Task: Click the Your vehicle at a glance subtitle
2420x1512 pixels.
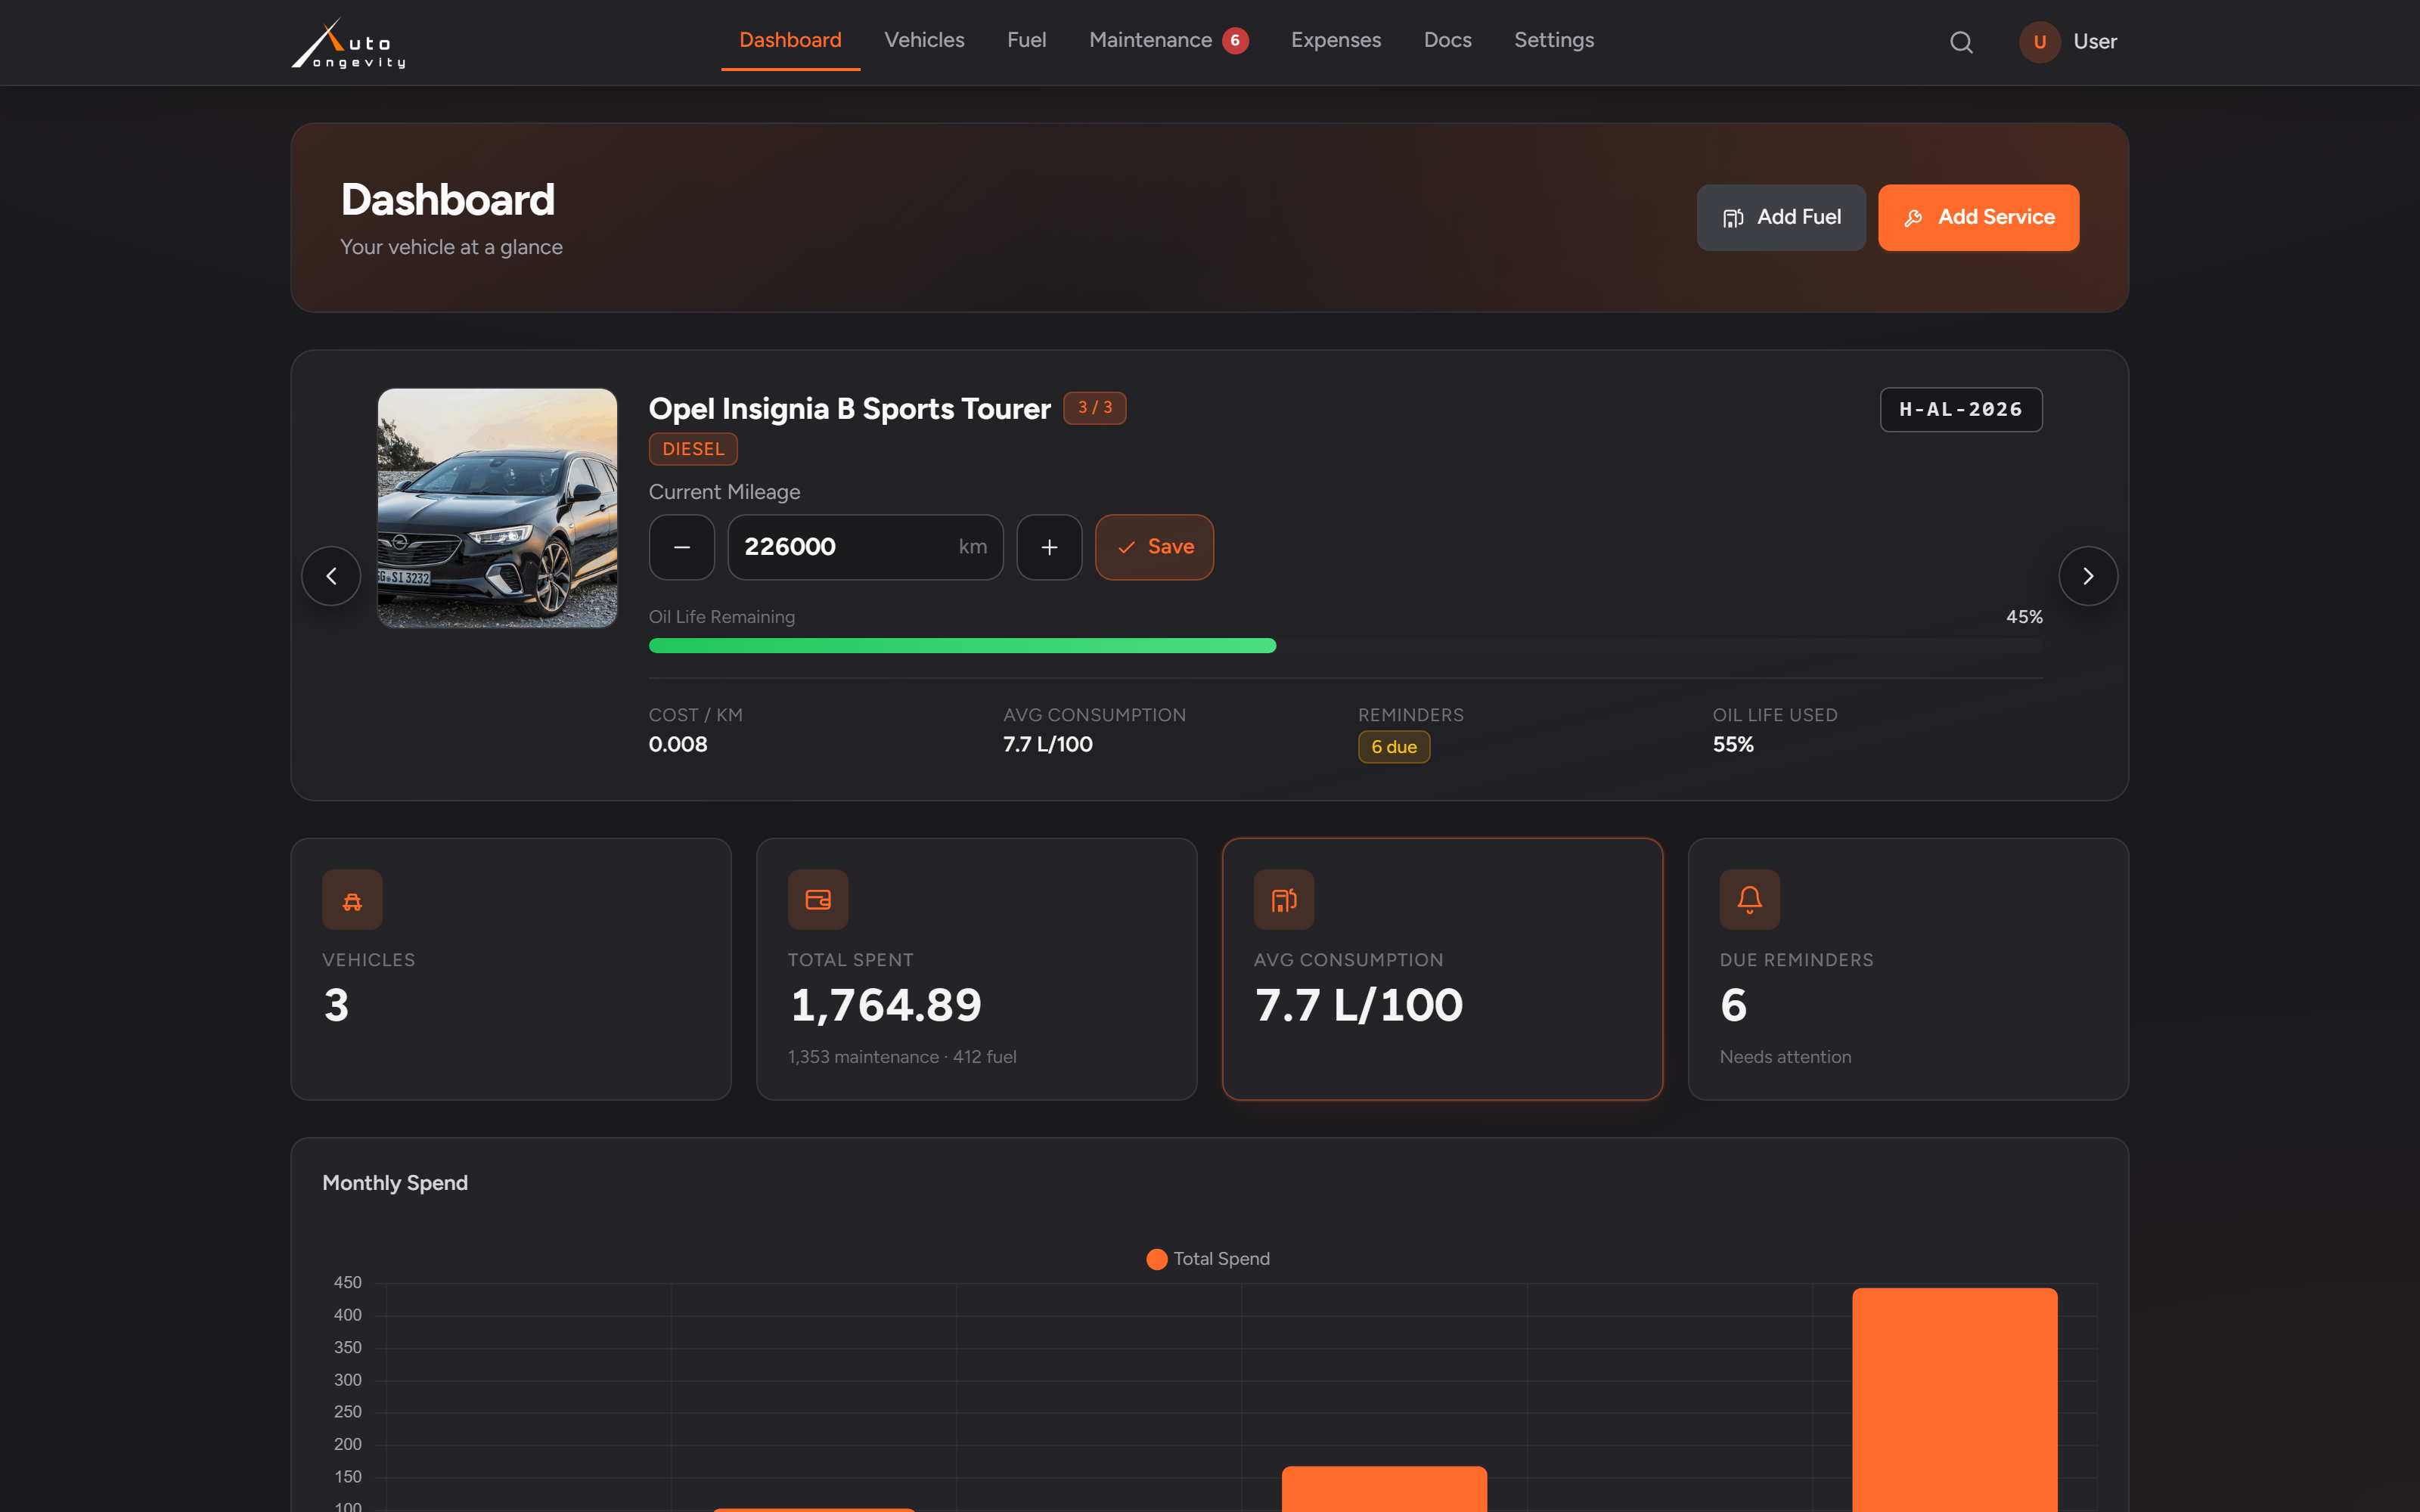Action: pyautogui.click(x=451, y=247)
